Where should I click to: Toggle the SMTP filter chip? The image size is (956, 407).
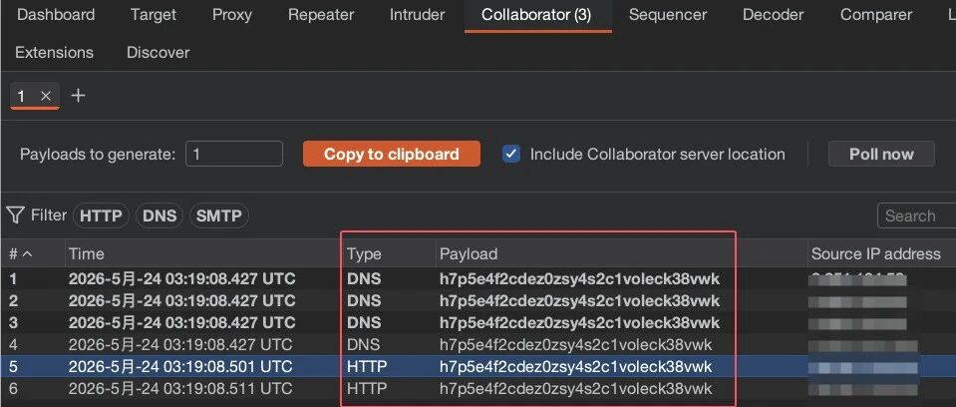219,215
